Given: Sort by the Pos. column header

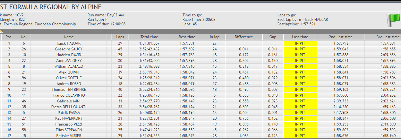Looking at the screenshot, I should coord(9,37).
